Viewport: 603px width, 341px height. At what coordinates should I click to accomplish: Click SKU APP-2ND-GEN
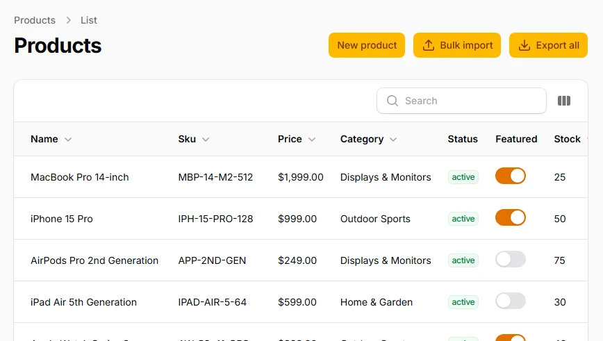click(x=212, y=260)
